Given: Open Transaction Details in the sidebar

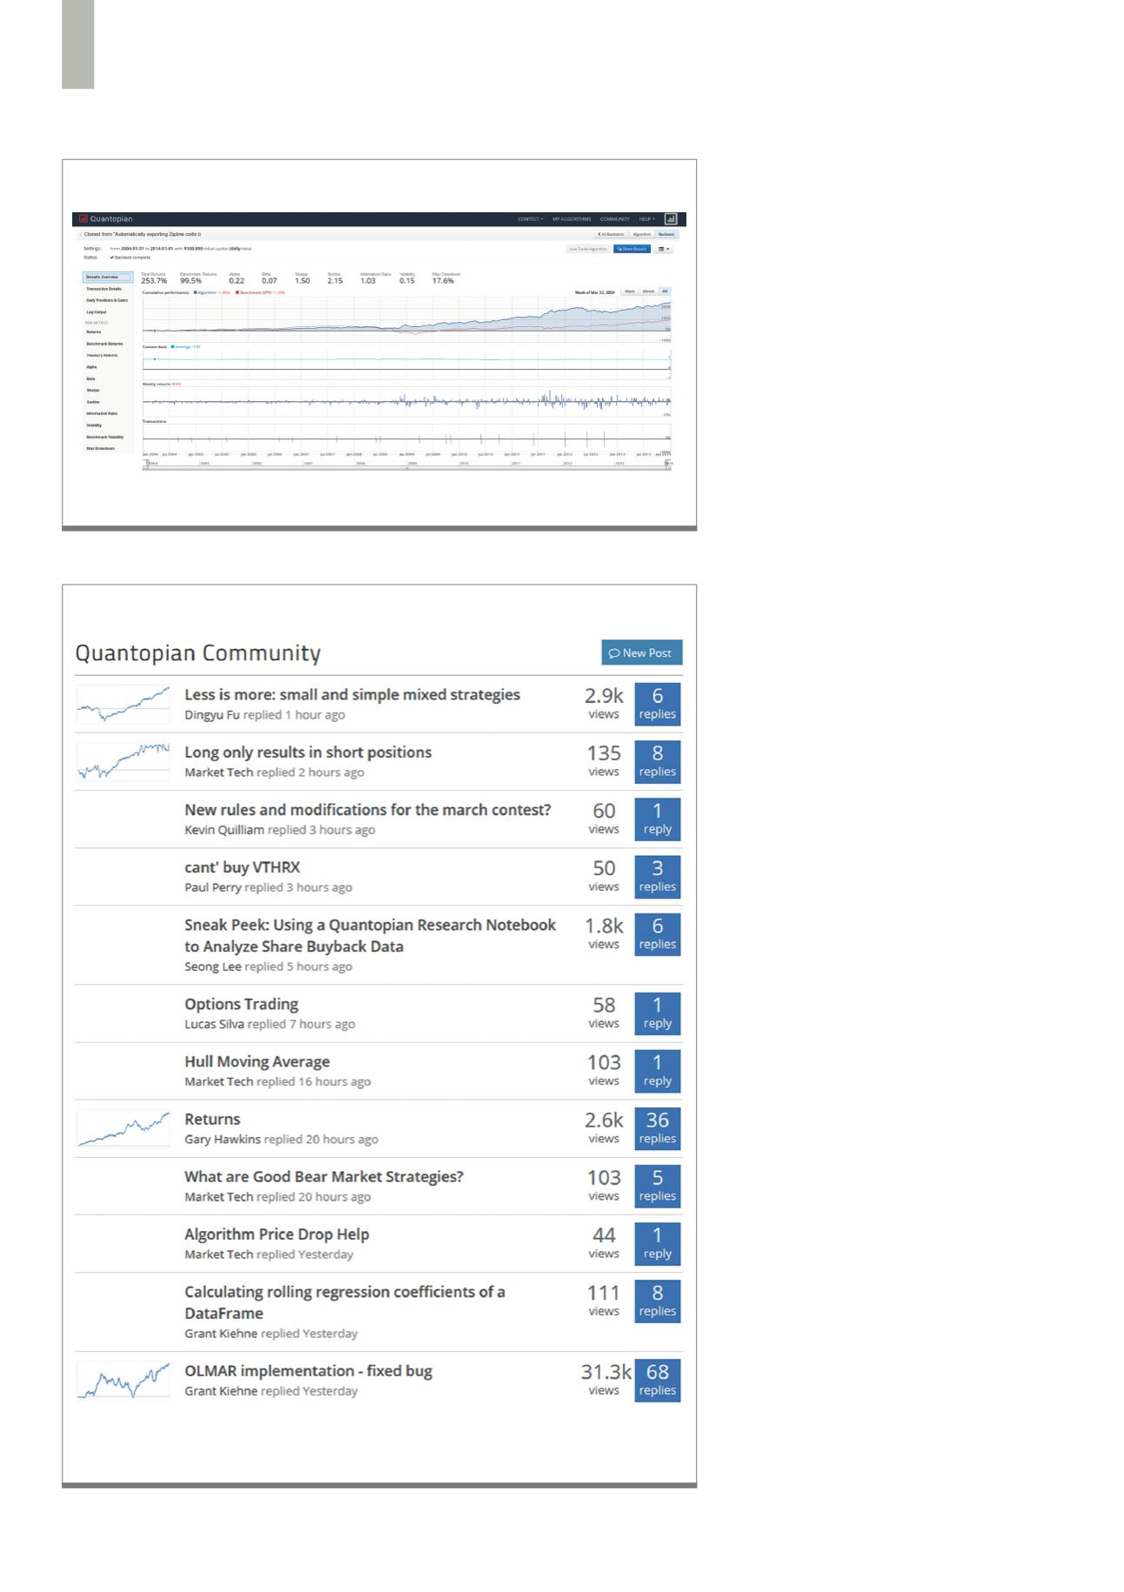Looking at the screenshot, I should click(x=104, y=289).
